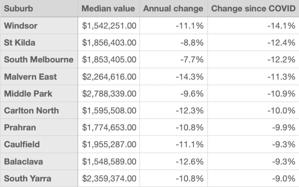Screen dimensions: 299x187
Task: Select the Windsor row label
Action: tap(21, 26)
